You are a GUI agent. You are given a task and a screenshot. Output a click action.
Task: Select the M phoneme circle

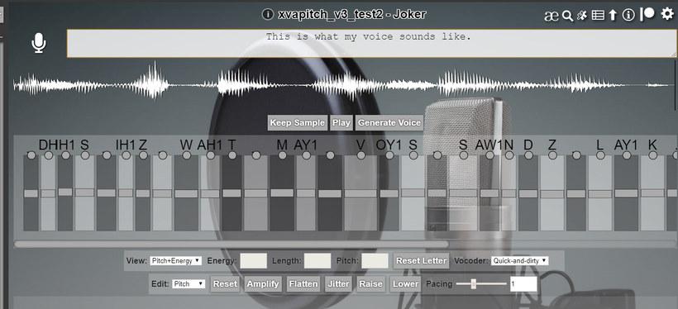(x=282, y=155)
